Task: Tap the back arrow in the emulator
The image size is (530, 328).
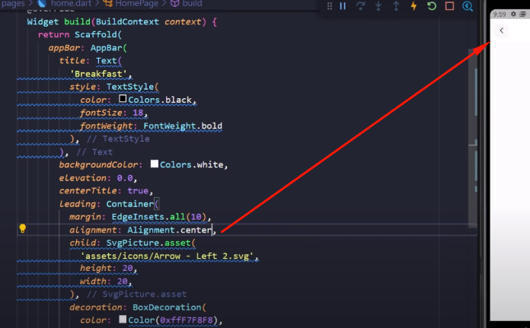Action: coord(502,30)
